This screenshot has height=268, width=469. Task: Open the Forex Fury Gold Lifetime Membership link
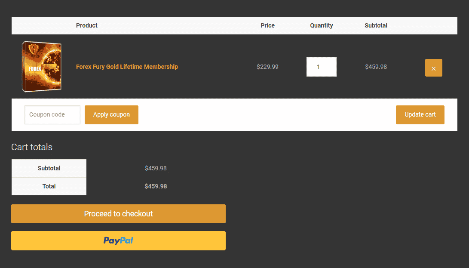tap(127, 67)
